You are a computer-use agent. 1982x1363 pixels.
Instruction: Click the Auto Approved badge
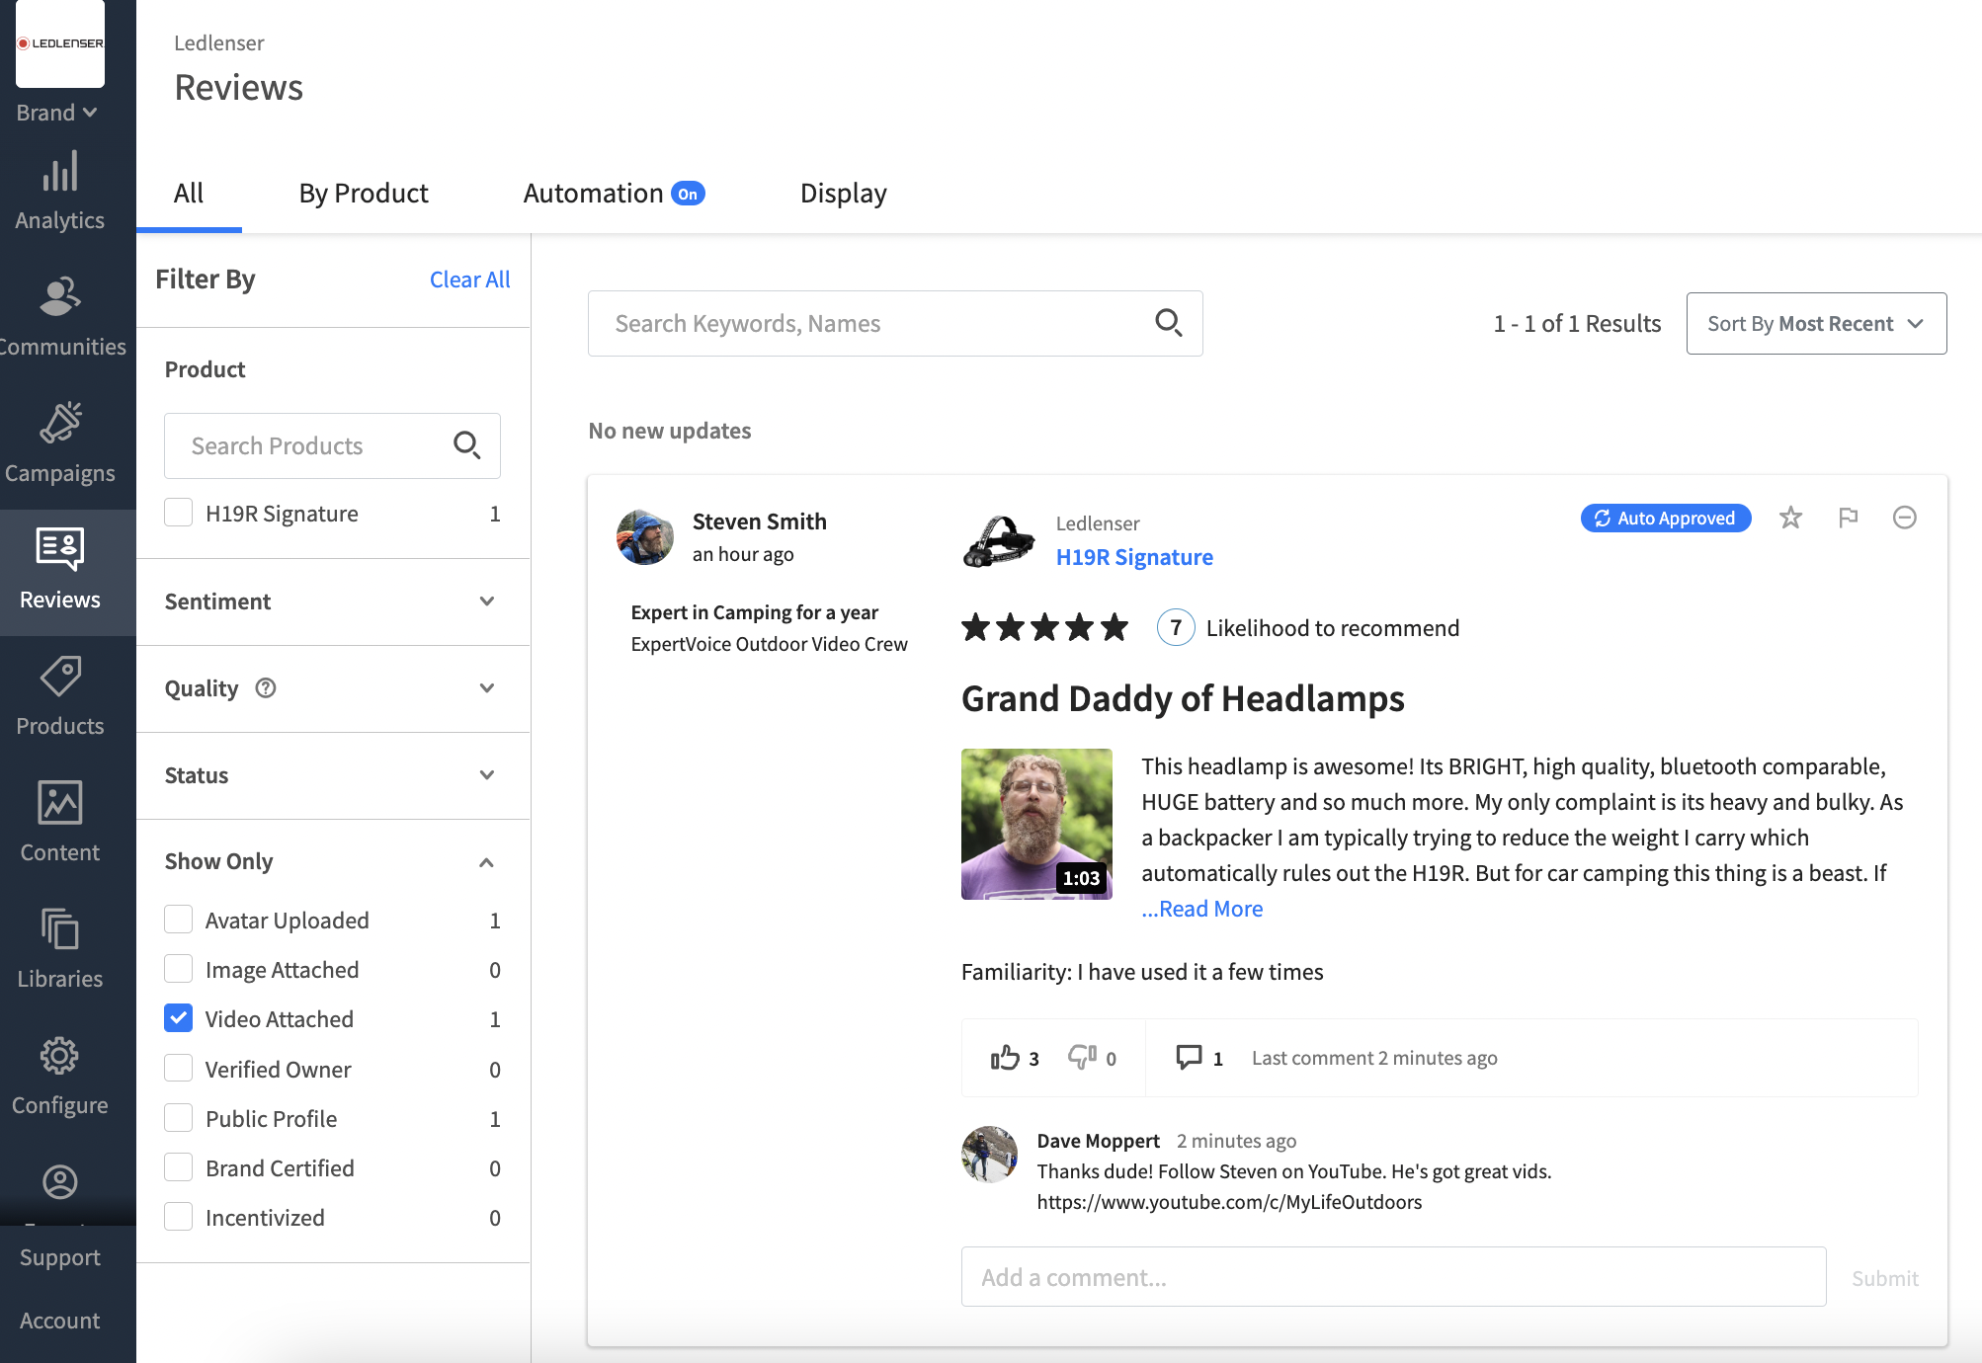1666,518
